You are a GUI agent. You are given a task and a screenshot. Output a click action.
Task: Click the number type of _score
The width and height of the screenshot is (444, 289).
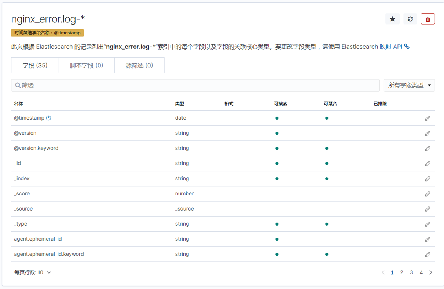coord(184,193)
